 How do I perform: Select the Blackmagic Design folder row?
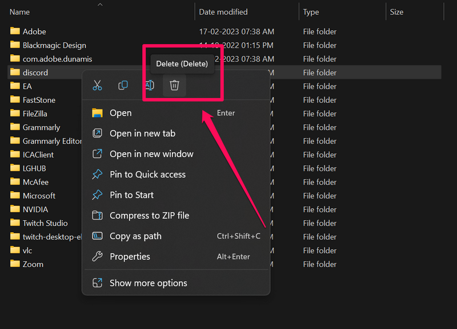(54, 45)
